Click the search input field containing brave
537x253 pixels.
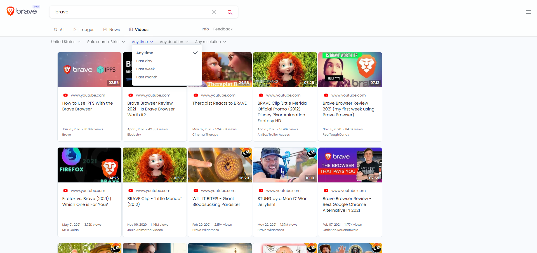pyautogui.click(x=131, y=12)
